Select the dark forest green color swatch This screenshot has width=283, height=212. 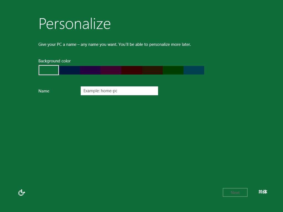[173, 70]
